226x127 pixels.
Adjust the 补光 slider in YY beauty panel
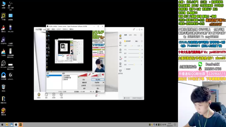(x=134, y=50)
